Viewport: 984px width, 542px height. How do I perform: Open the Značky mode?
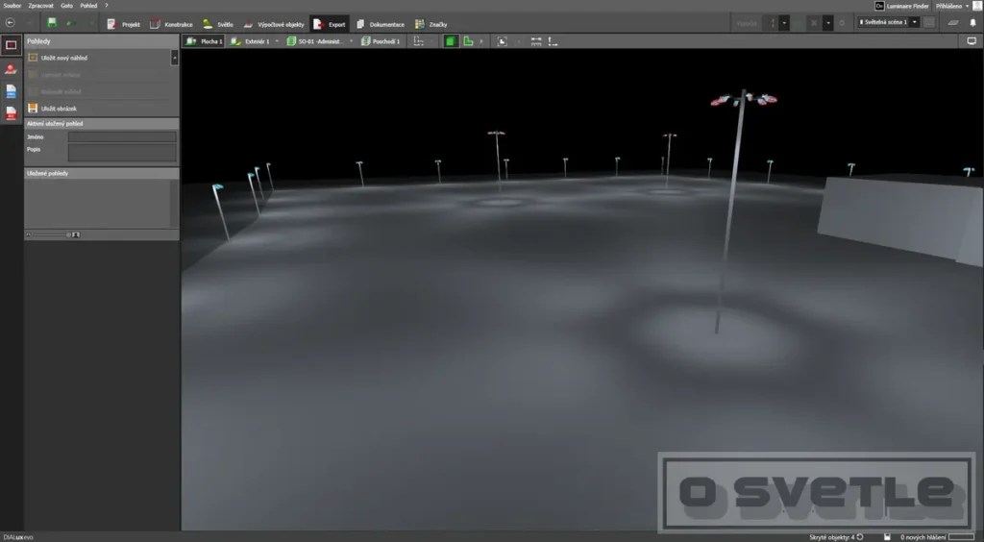430,24
